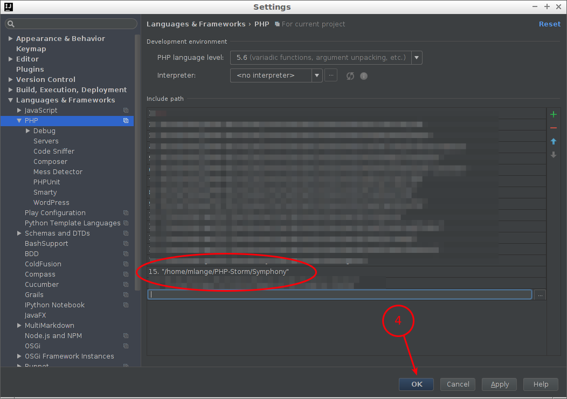Click the OK button
This screenshot has width=567, height=399.
[416, 384]
